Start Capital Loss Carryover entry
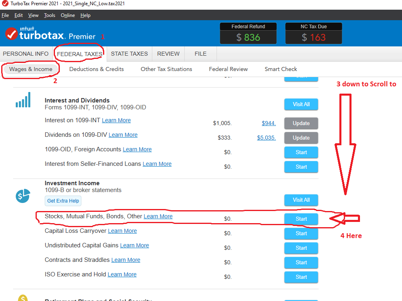The width and height of the screenshot is (402, 301). pos(301,234)
